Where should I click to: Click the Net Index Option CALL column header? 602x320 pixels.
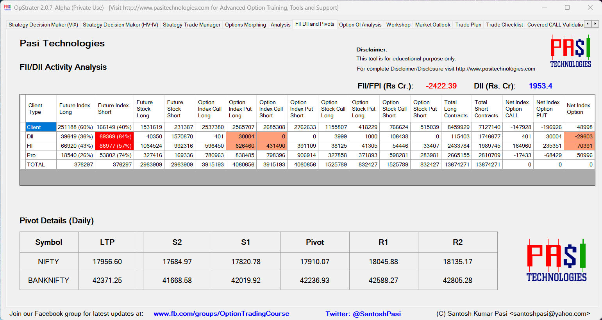[x=518, y=109]
